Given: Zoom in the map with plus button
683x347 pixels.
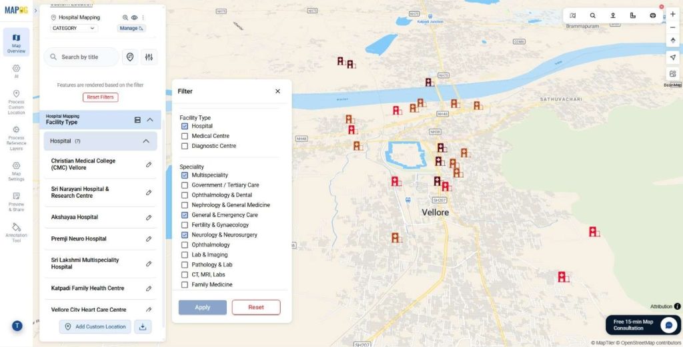Looking at the screenshot, I should 672,14.
